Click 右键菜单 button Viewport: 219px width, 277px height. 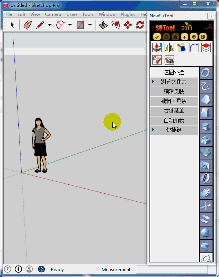(174, 111)
